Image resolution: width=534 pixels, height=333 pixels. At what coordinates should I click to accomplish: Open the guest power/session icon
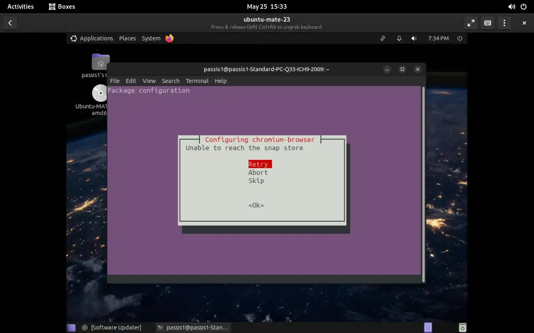point(460,38)
